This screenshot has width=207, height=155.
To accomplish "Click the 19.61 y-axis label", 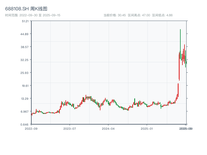I will 25,86.
